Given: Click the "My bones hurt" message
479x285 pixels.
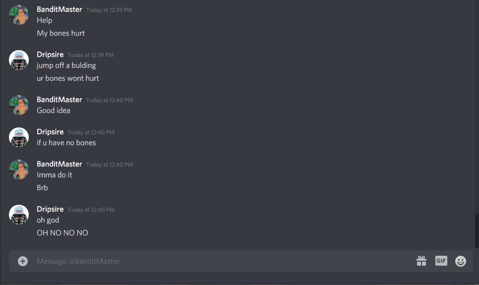Looking at the screenshot, I should (61, 33).
